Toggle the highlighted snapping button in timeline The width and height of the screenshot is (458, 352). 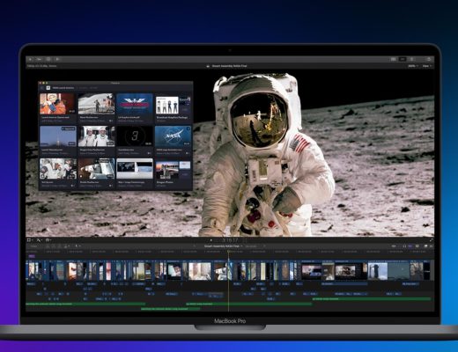[410, 246]
